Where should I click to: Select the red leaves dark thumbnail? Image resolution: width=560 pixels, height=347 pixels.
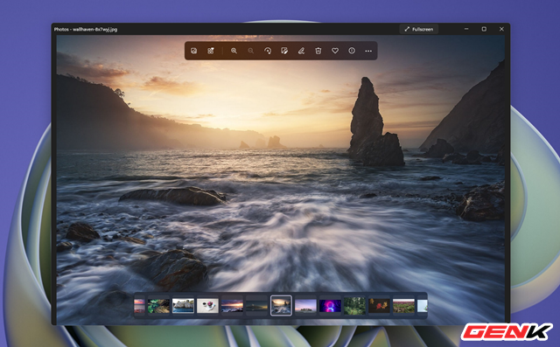point(379,306)
